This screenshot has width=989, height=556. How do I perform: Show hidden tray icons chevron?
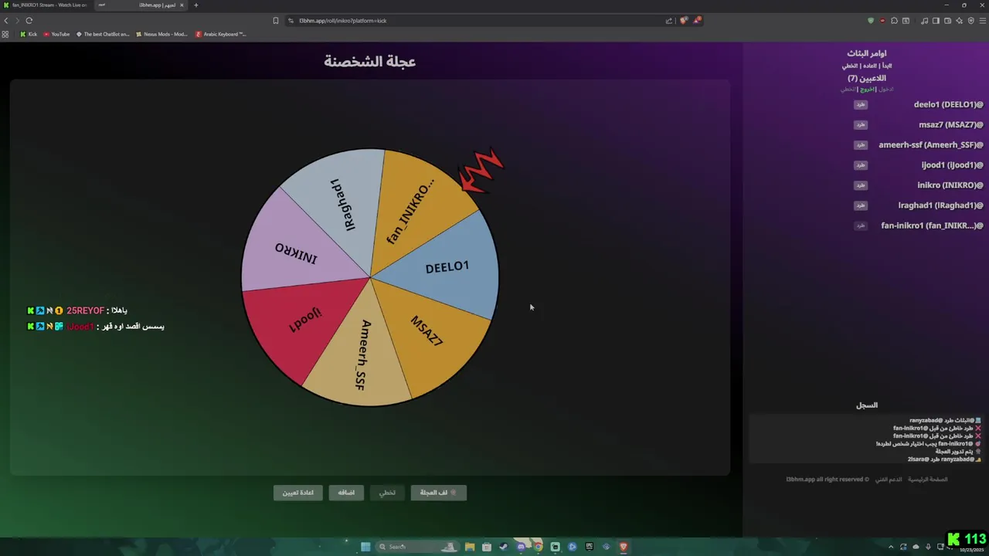[x=890, y=547]
